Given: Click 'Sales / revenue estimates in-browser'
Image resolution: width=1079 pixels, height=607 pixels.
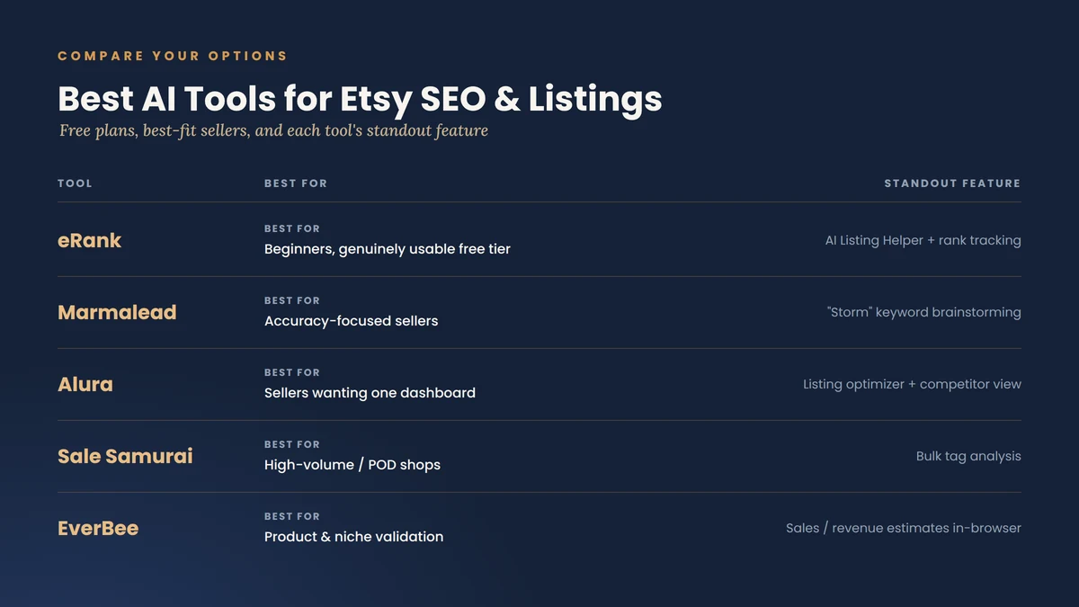Looking at the screenshot, I should point(904,529).
